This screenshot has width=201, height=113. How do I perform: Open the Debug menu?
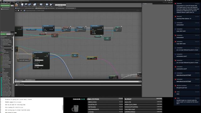click(14, 2)
